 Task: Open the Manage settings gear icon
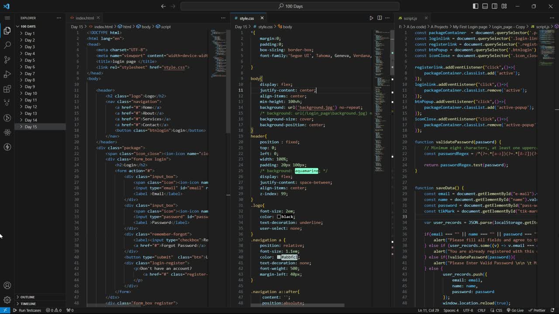coord(7,300)
